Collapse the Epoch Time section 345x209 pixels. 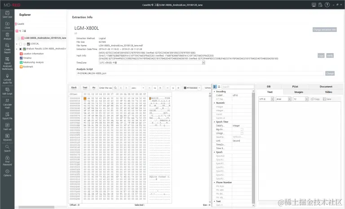214,122
